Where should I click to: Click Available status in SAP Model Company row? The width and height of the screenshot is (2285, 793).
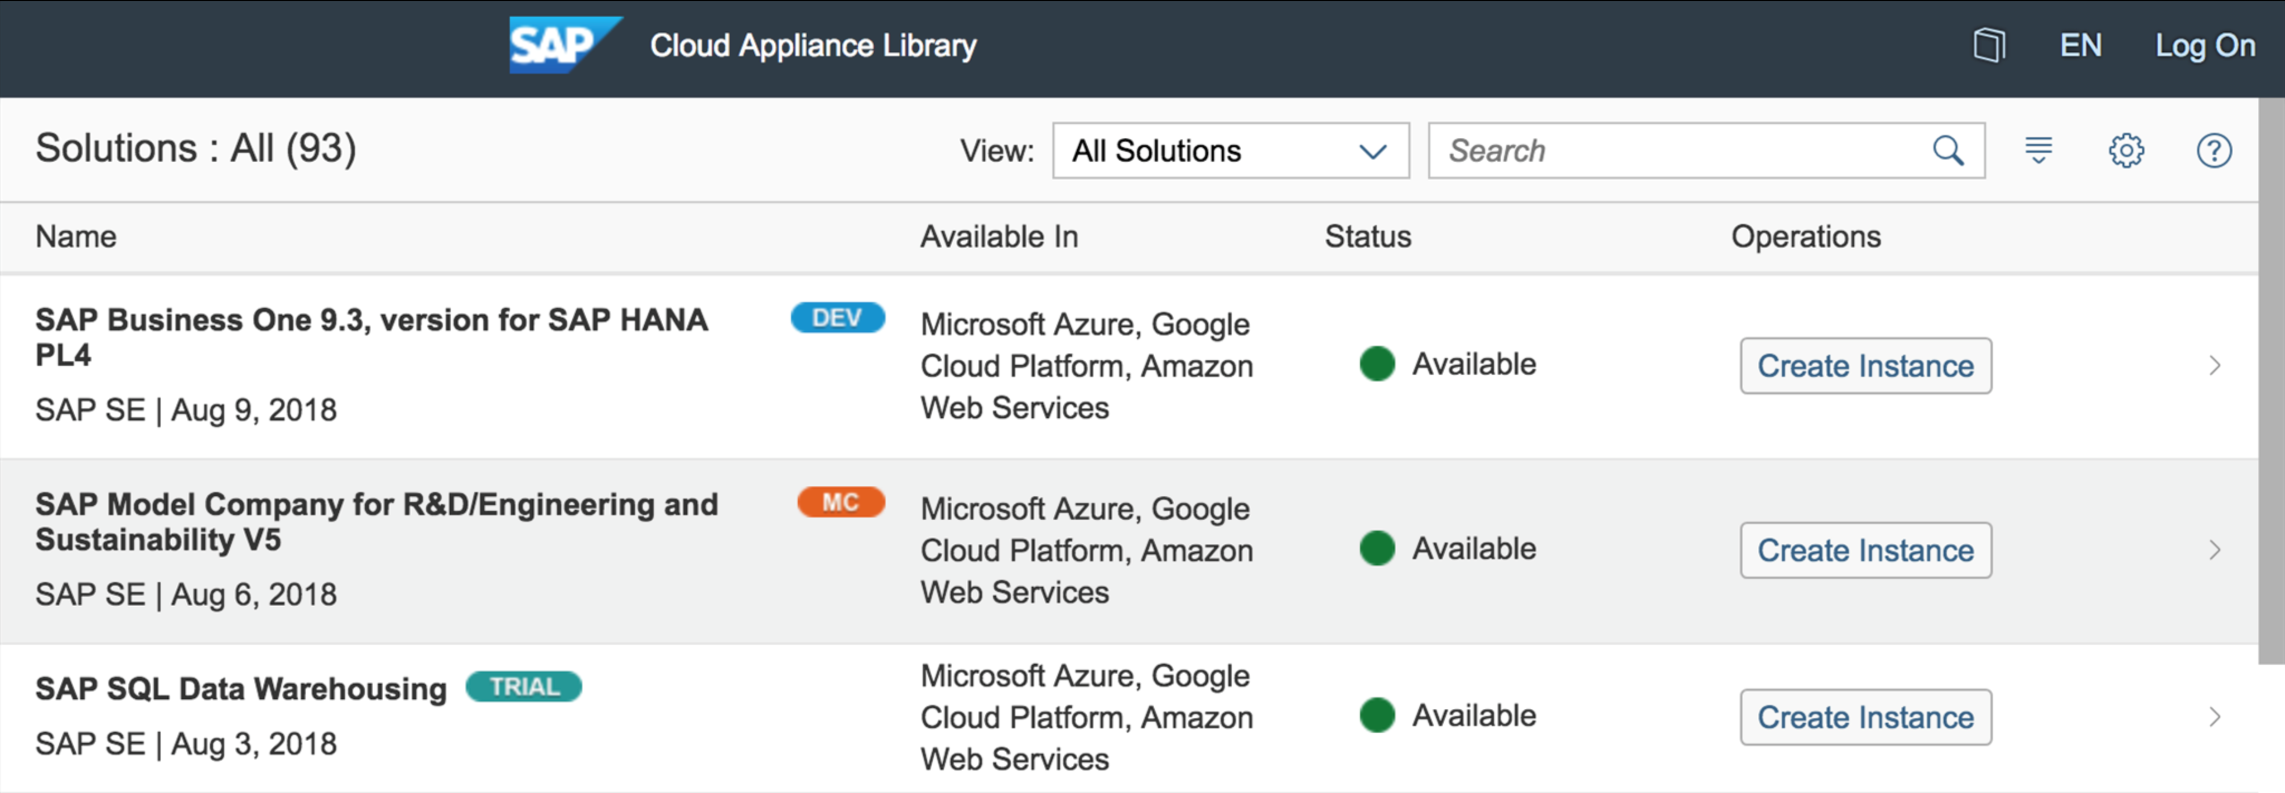[1448, 548]
